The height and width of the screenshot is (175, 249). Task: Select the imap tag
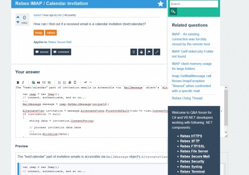pyautogui.click(x=39, y=32)
